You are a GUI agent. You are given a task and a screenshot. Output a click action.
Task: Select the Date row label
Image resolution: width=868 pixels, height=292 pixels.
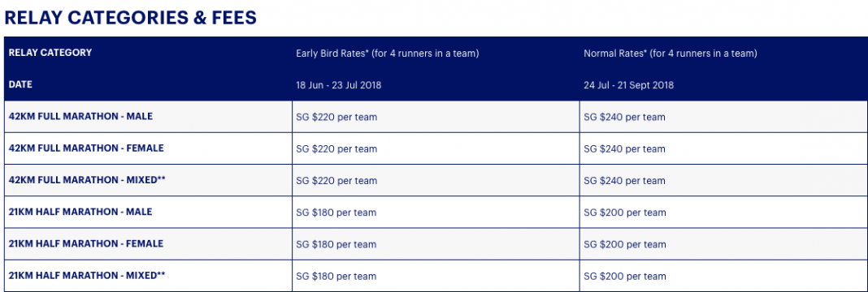pyautogui.click(x=20, y=85)
